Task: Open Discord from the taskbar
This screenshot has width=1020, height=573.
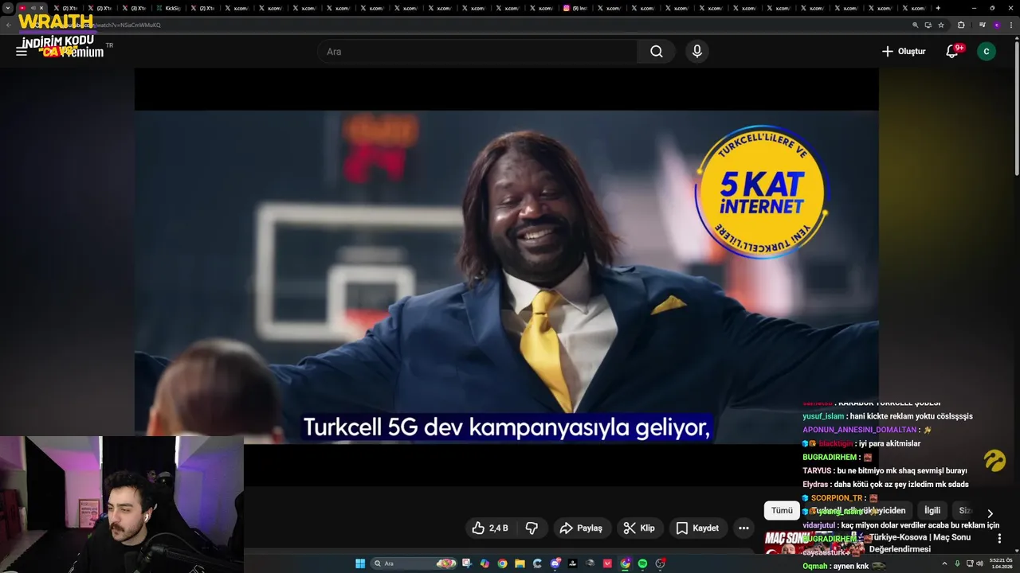Action: click(x=555, y=563)
